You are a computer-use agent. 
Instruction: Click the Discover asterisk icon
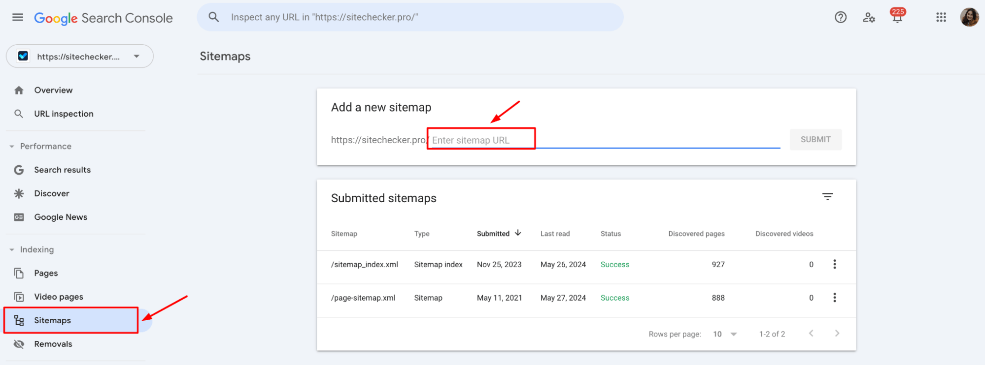19,193
